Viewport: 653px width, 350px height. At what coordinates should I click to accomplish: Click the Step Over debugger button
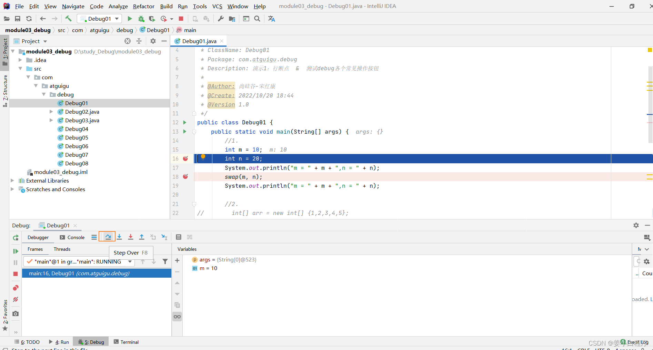108,237
